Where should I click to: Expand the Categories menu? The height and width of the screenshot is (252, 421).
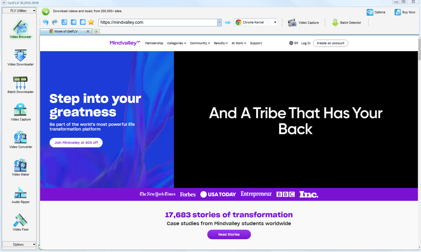(177, 43)
